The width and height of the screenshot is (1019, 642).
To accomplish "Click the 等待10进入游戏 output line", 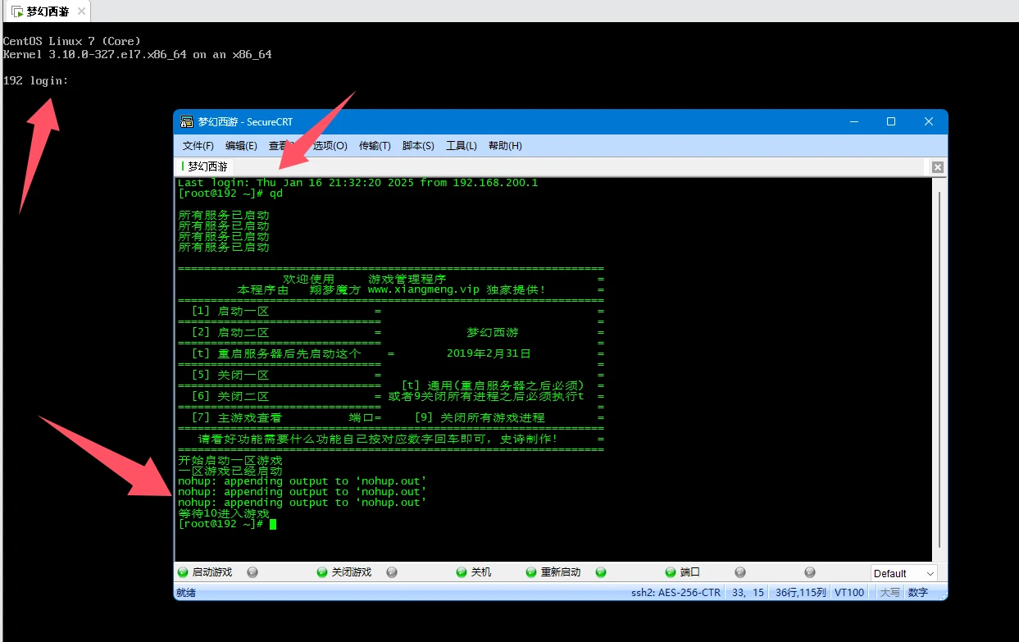I will tap(224, 513).
